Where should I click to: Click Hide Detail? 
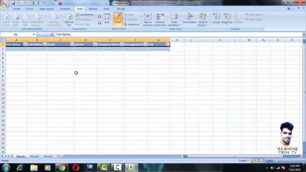pyautogui.click(x=253, y=20)
